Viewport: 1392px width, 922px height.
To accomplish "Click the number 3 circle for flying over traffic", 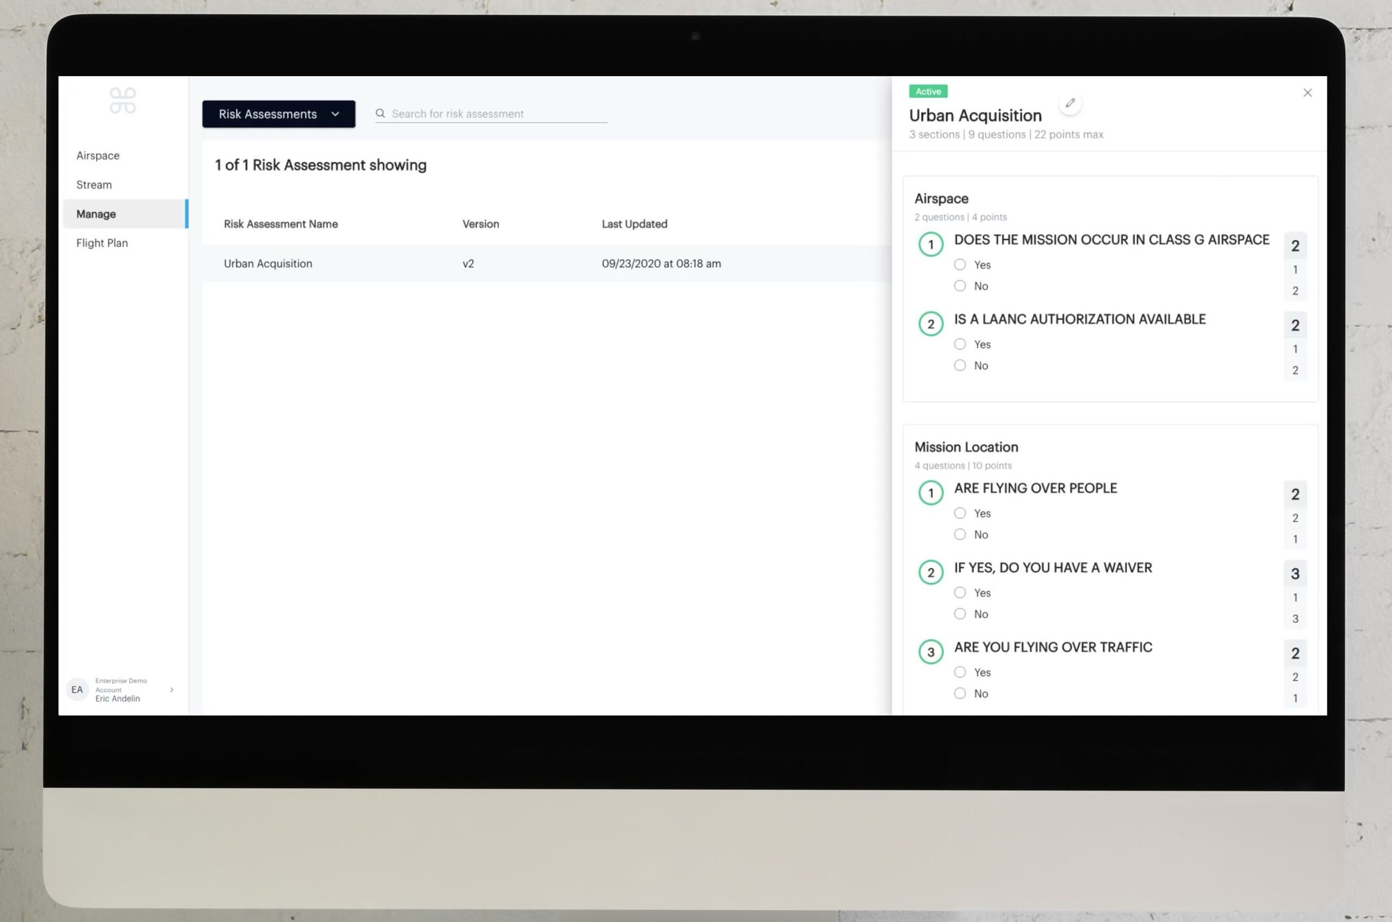I will [x=930, y=652].
